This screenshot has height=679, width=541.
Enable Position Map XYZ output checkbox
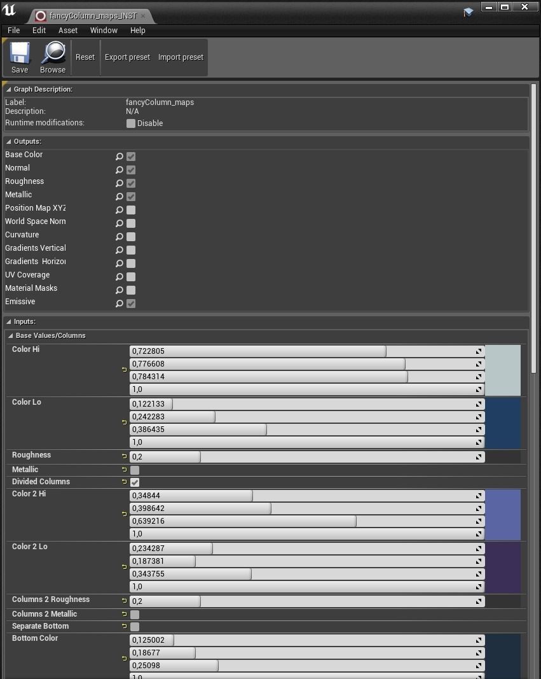pyautogui.click(x=131, y=210)
